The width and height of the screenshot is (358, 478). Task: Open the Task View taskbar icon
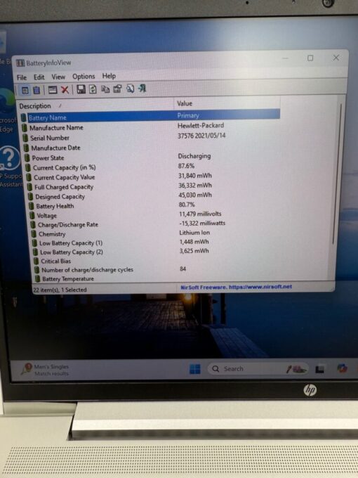coord(319,370)
